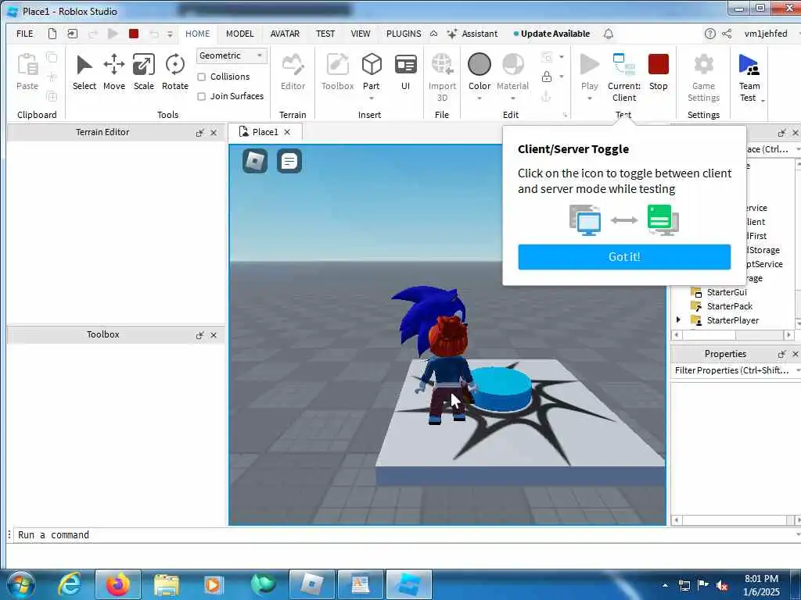The image size is (801, 600).
Task: Open the Toolbox from Insert group
Action: [337, 66]
